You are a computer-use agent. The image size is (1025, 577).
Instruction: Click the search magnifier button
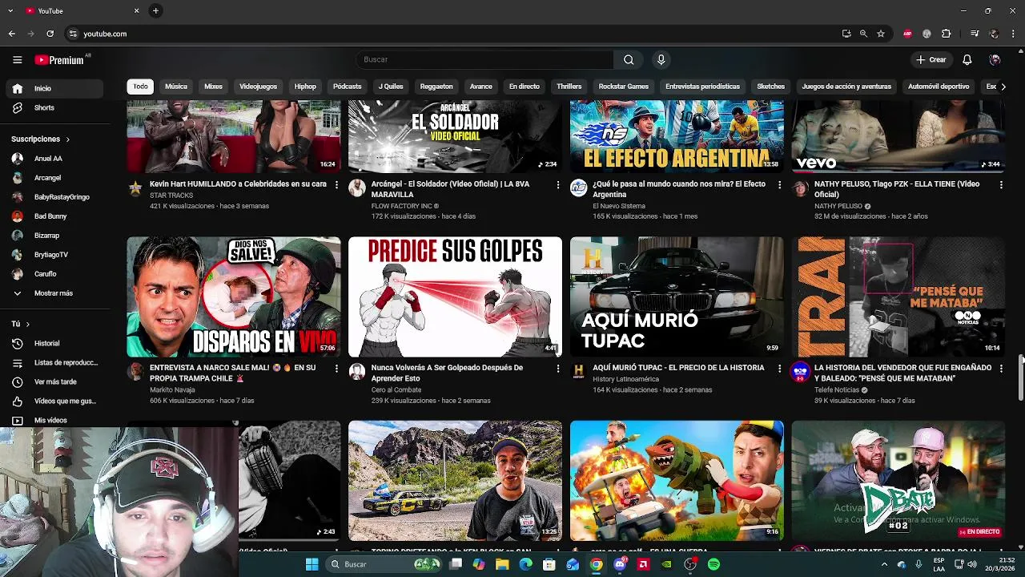pyautogui.click(x=629, y=59)
